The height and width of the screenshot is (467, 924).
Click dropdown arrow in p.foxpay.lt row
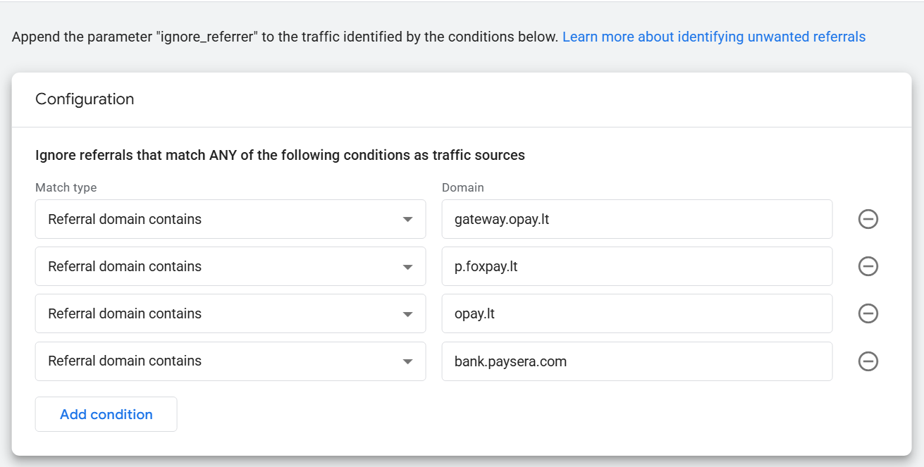point(407,267)
